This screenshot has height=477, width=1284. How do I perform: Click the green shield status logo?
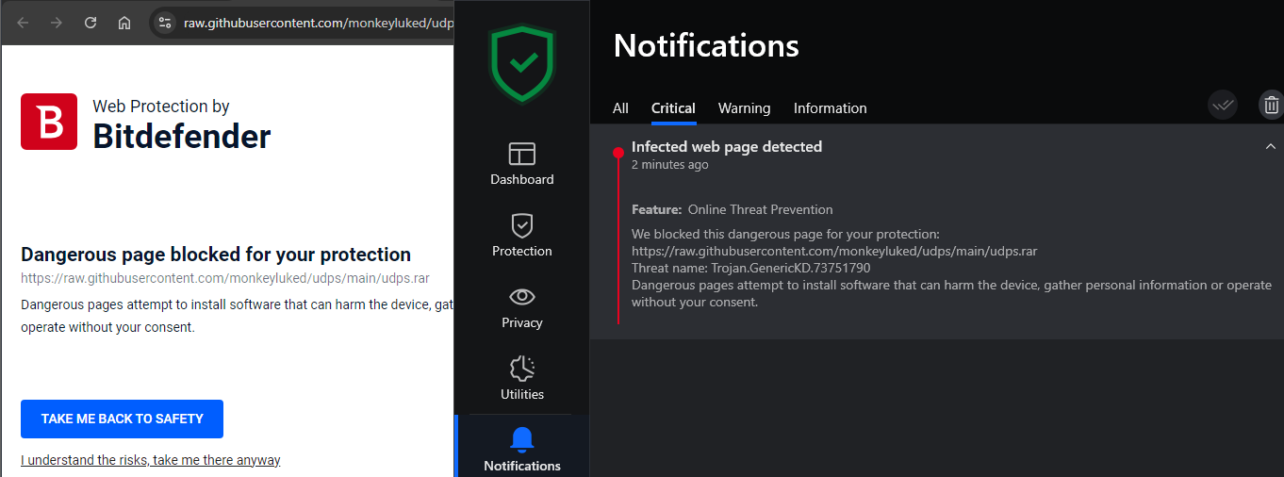(x=522, y=62)
